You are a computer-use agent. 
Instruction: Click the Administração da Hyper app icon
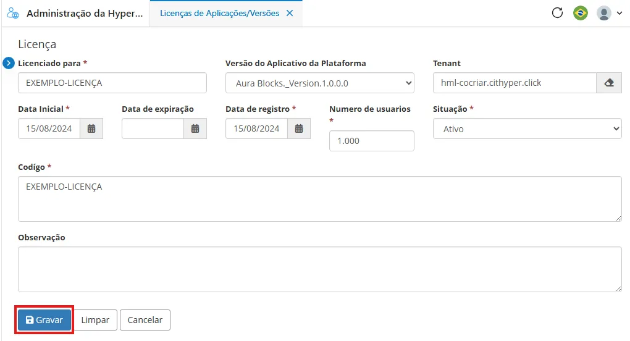pos(13,13)
